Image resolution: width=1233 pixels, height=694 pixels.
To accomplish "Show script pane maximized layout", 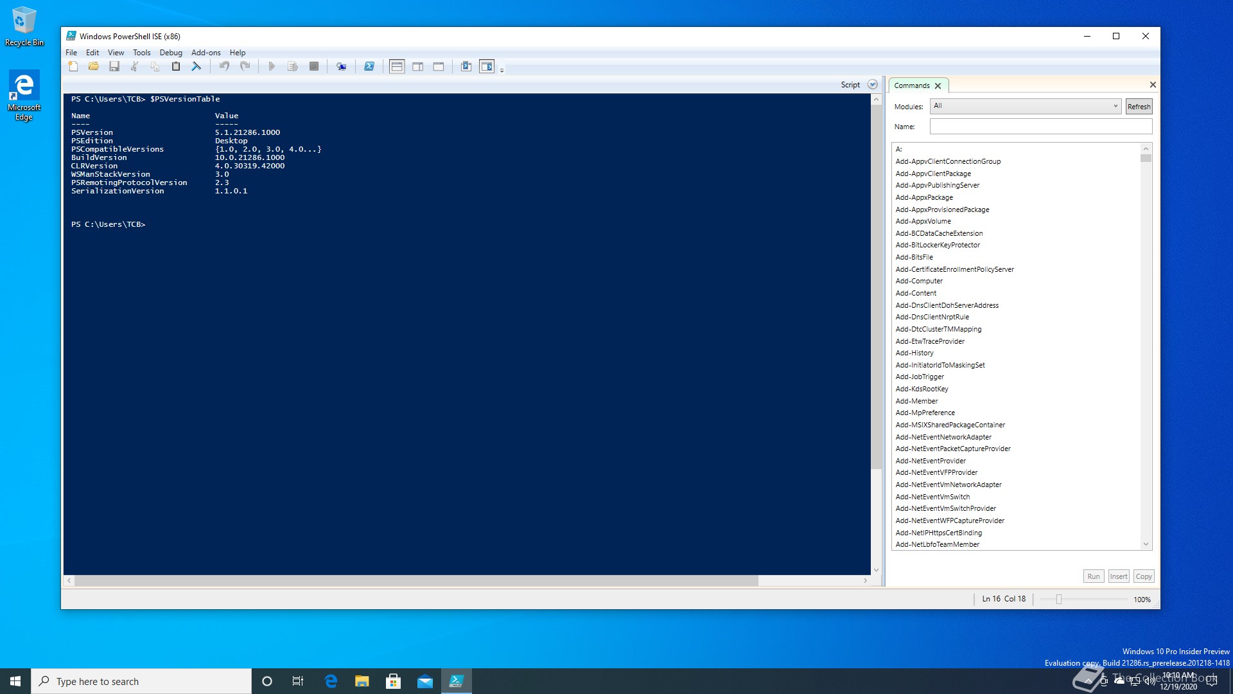I will pyautogui.click(x=439, y=66).
